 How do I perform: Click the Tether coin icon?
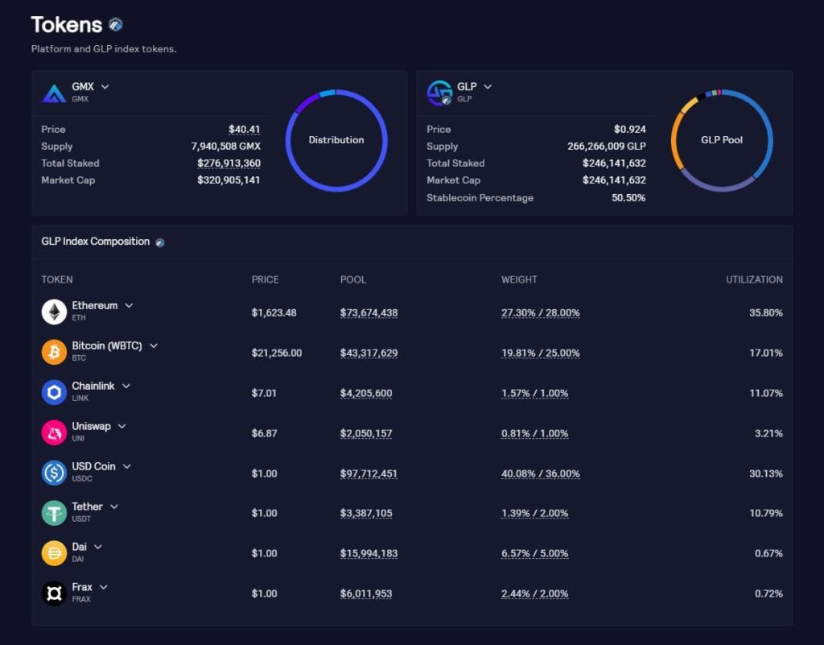[x=54, y=512]
